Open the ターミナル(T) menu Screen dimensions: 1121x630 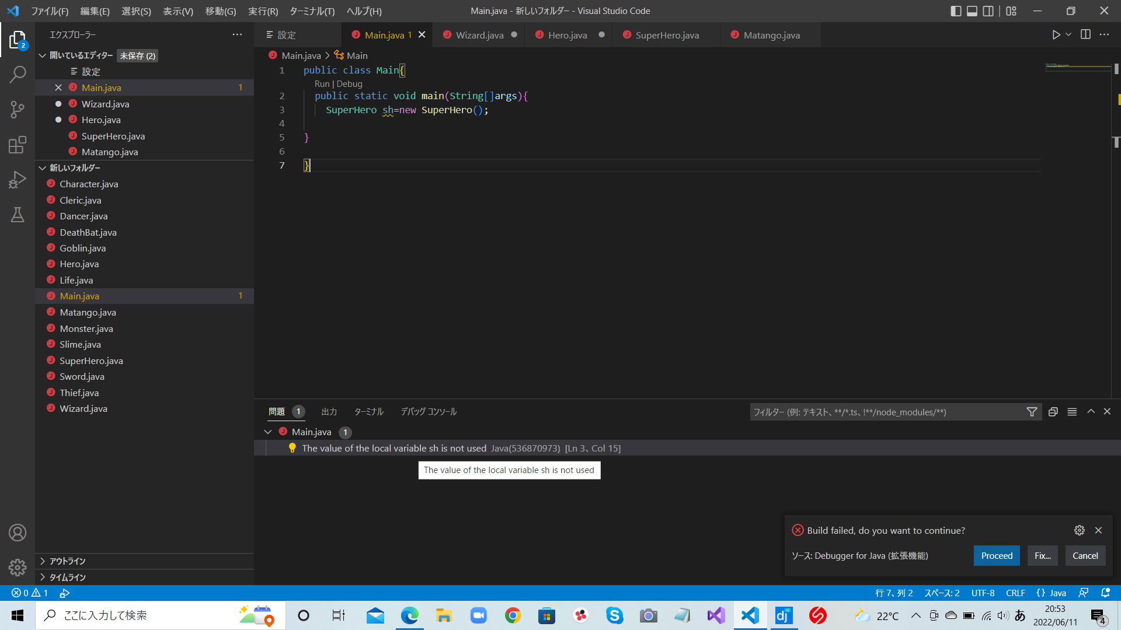pos(312,11)
